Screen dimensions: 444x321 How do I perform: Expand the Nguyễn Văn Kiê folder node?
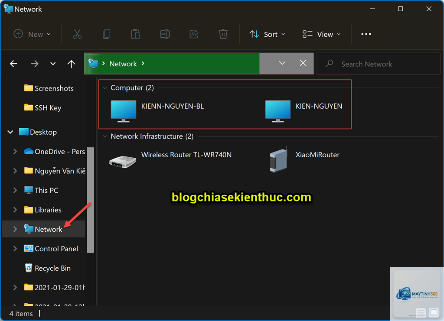point(15,171)
